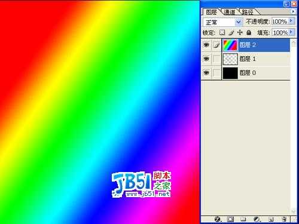299x224 pixels.
Task: Lock all padlock icon
Action: pyautogui.click(x=249, y=32)
